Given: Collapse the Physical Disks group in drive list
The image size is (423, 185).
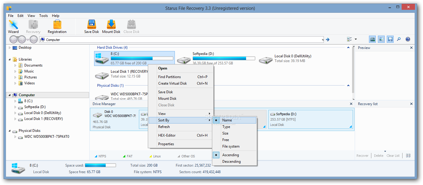Looking at the screenshot, I should 348,86.
